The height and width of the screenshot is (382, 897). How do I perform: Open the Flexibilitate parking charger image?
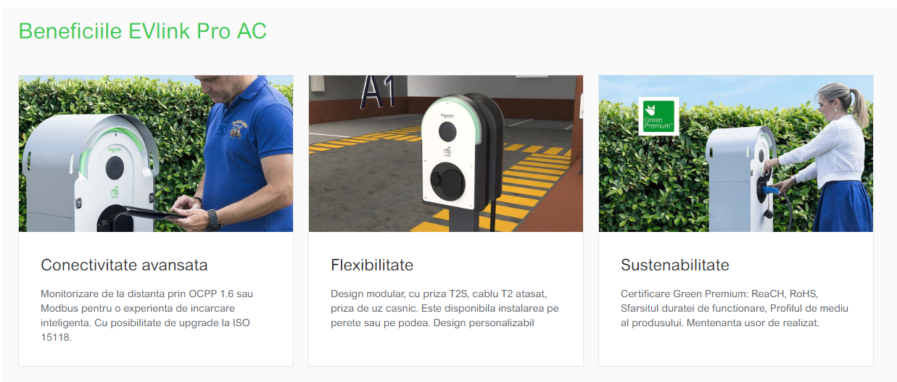[446, 154]
